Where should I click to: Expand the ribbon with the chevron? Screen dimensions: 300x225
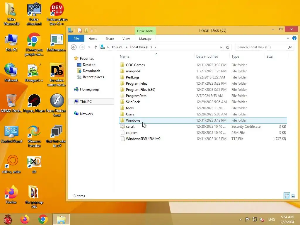tap(288, 38)
